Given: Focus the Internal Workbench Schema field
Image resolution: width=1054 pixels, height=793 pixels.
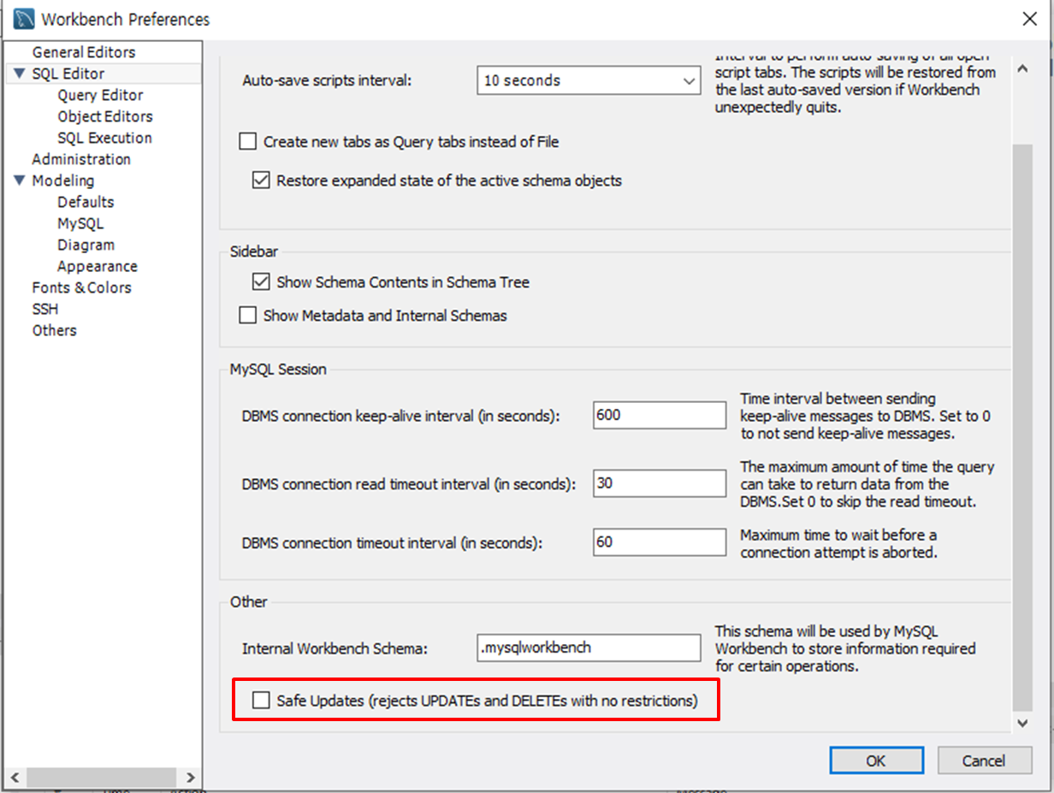Looking at the screenshot, I should coord(589,648).
